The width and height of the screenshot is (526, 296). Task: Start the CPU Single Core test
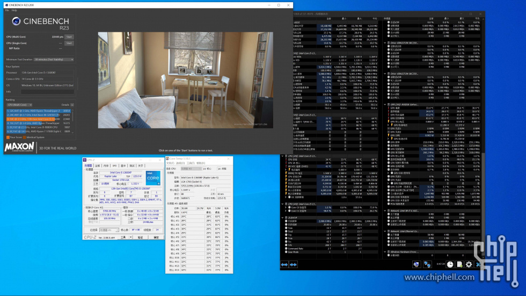click(x=69, y=44)
